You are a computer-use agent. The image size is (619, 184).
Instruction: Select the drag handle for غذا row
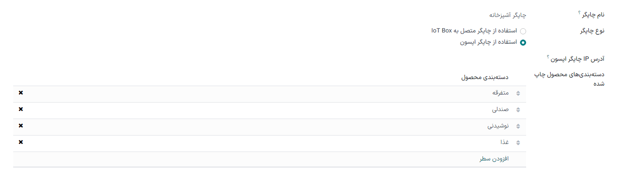(518, 143)
